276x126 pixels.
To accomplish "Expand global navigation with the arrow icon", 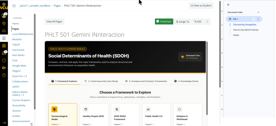I will [4, 123].
